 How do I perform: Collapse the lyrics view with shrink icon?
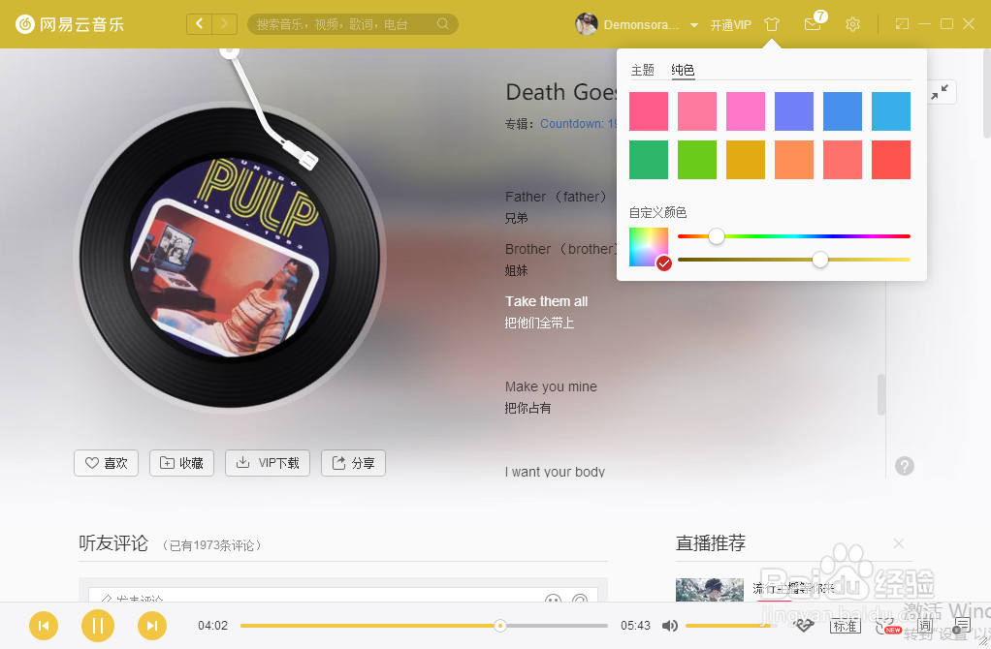[940, 92]
